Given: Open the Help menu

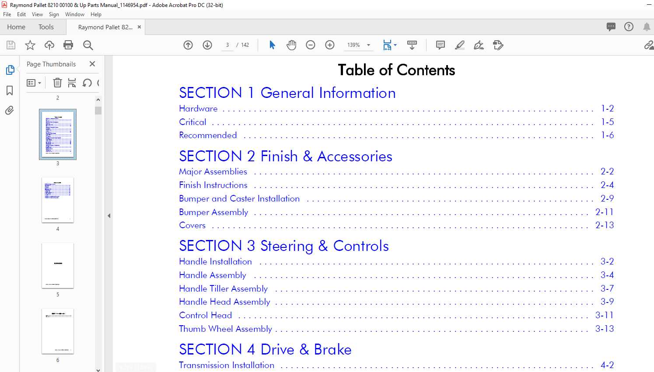Looking at the screenshot, I should click(96, 14).
